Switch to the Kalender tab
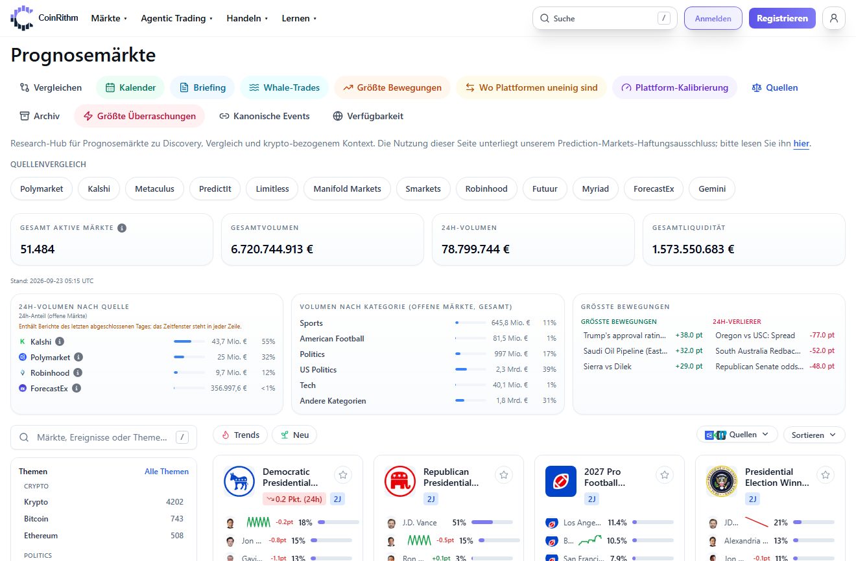 130,87
